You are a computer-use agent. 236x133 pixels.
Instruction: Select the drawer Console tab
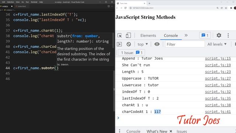click(x=133, y=132)
